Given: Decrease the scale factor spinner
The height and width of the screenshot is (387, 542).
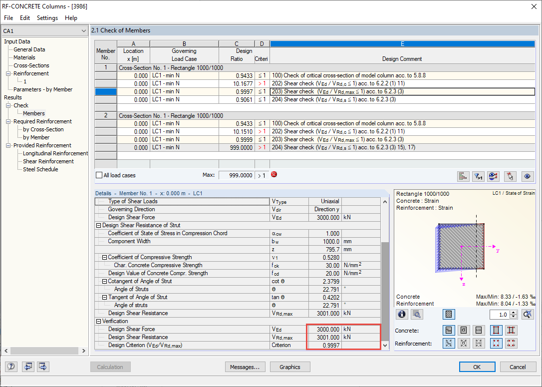Looking at the screenshot, I should click(514, 317).
